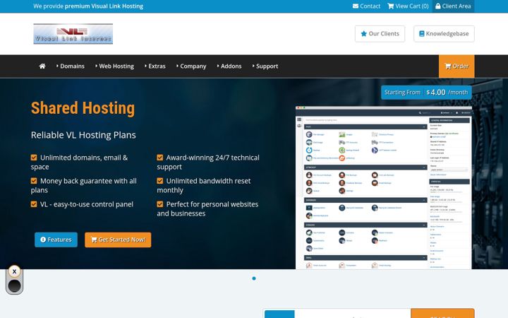This screenshot has height=318, width=508.
Task: View Cart (0) in top bar
Action: [x=408, y=6]
